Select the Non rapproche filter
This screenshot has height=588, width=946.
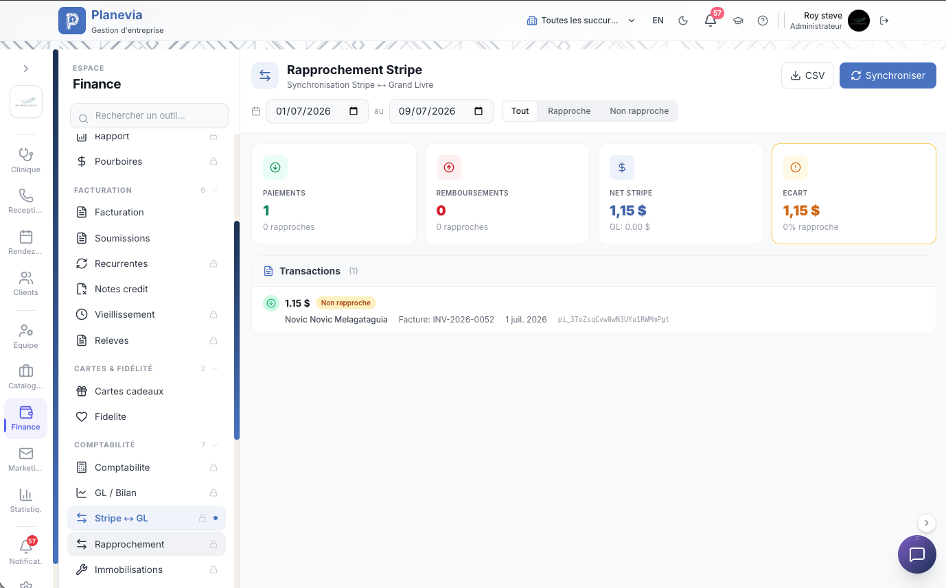point(639,111)
